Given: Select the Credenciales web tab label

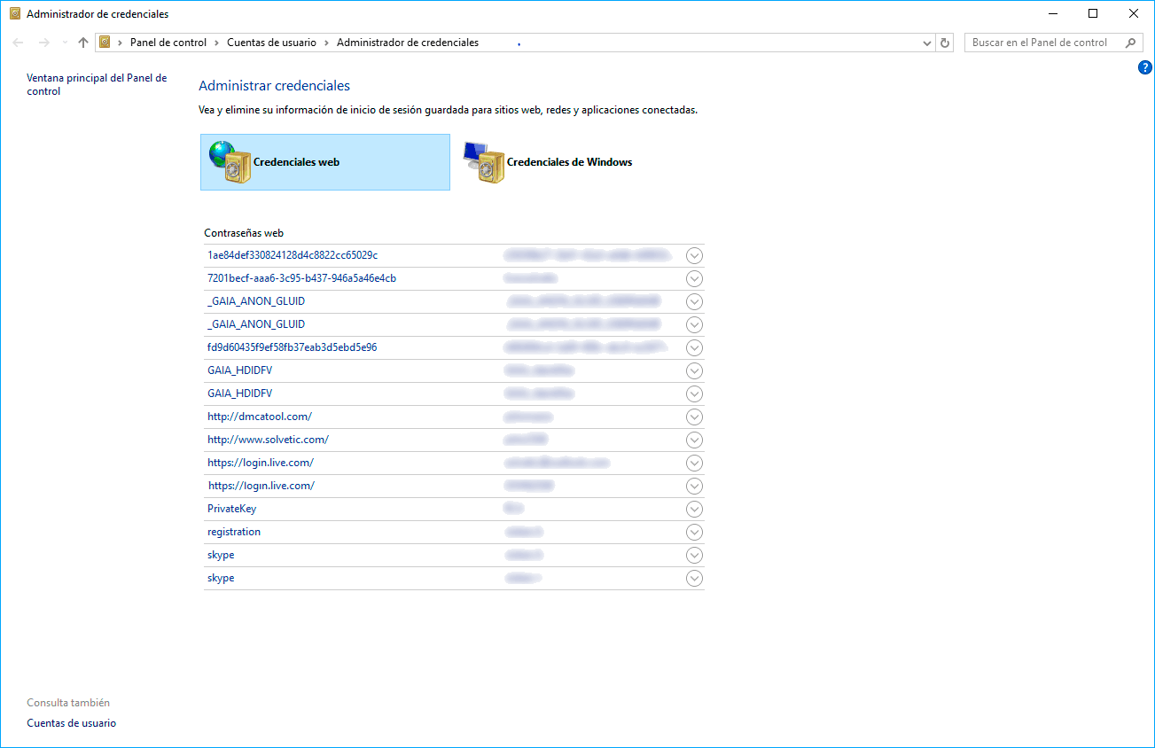Looking at the screenshot, I should pos(296,162).
